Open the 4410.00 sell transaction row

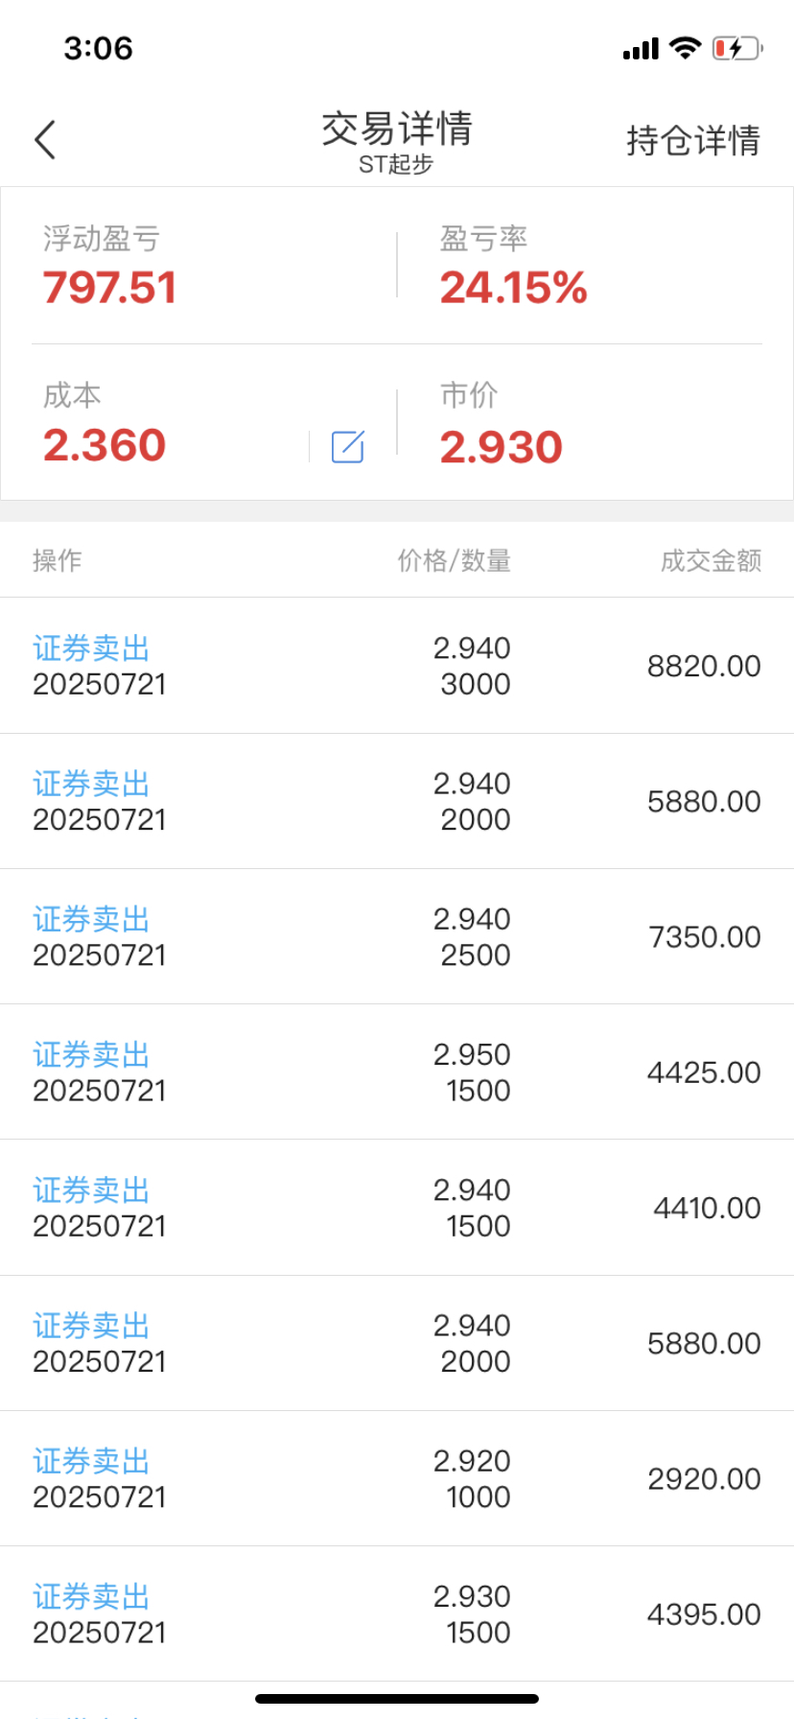point(397,1208)
